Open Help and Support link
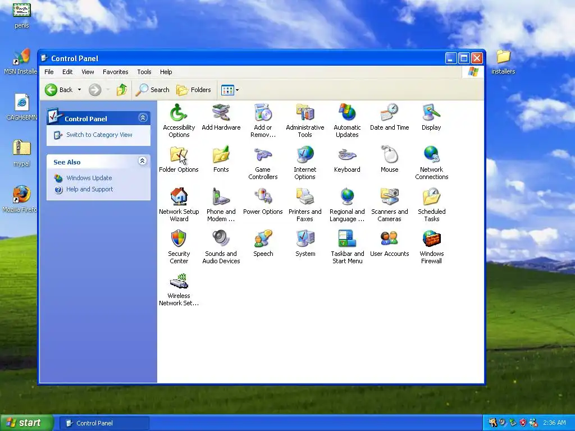This screenshot has width=575, height=431. point(89,190)
